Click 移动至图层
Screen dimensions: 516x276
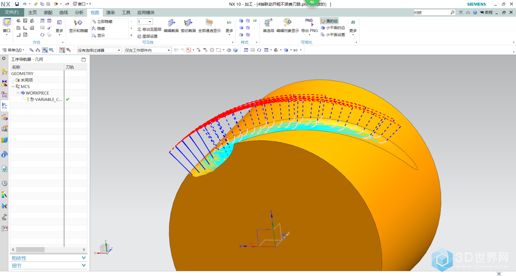pos(149,29)
